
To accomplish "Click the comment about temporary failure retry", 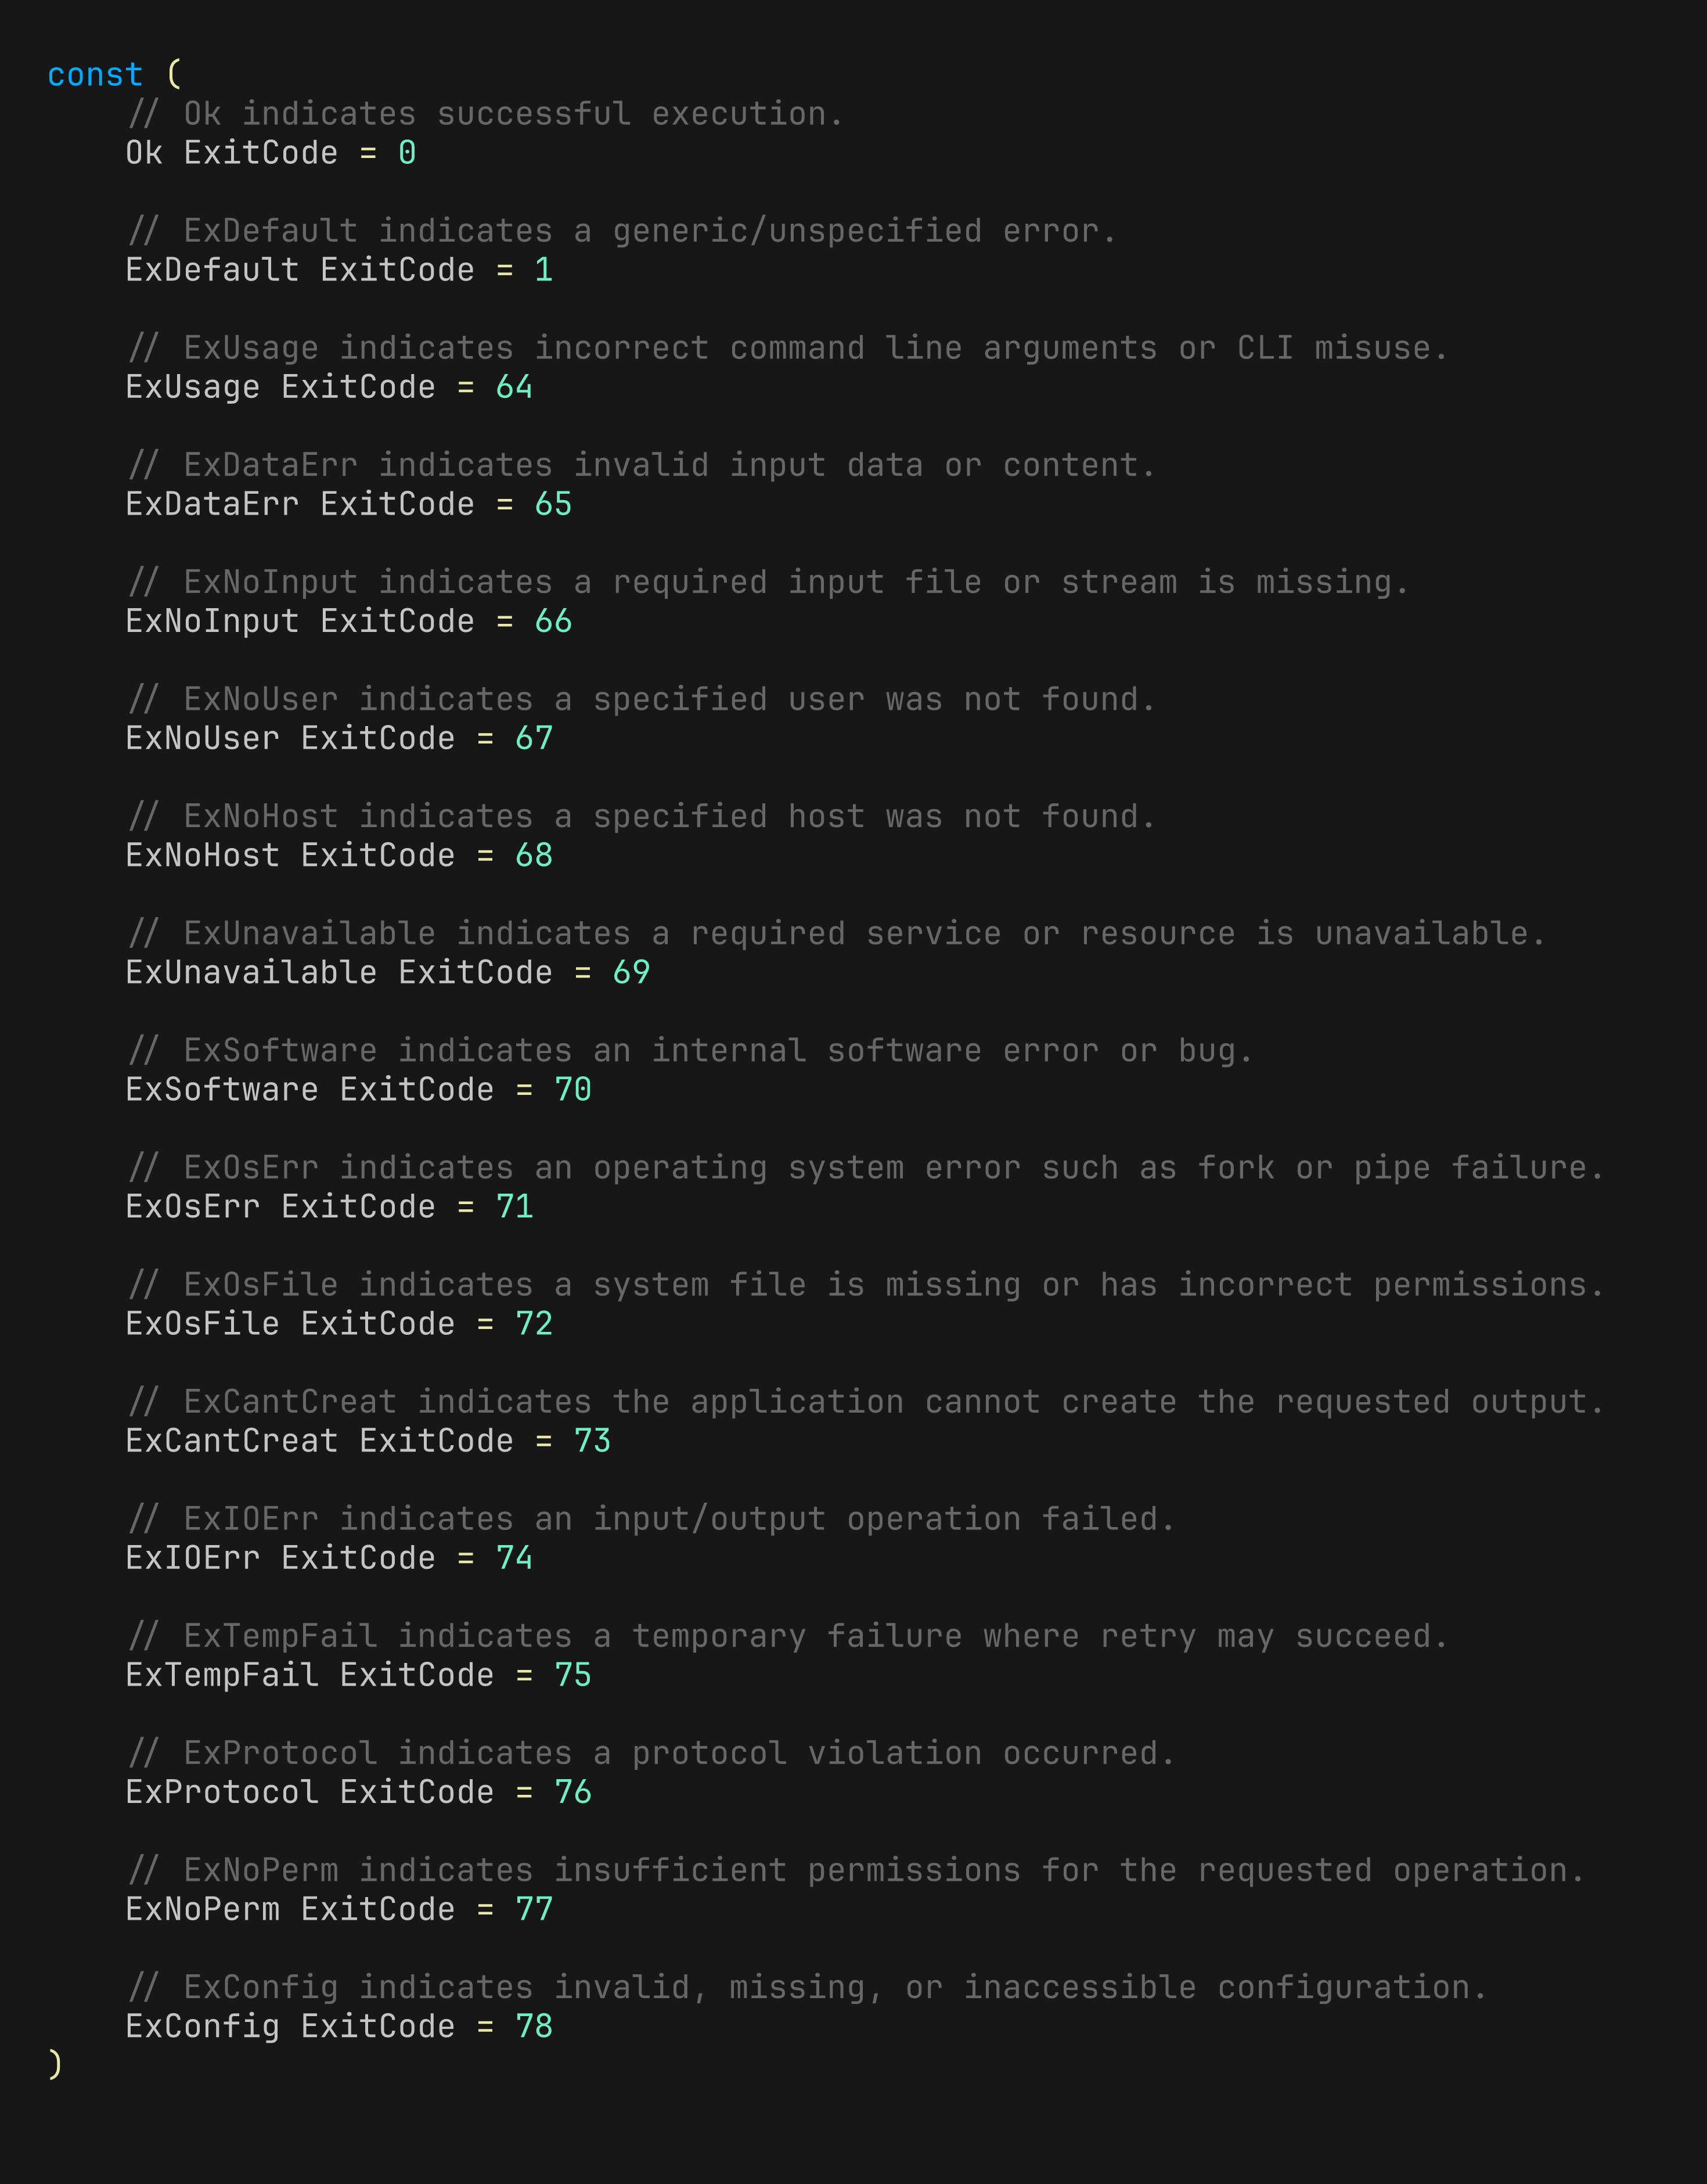I will [787, 1636].
